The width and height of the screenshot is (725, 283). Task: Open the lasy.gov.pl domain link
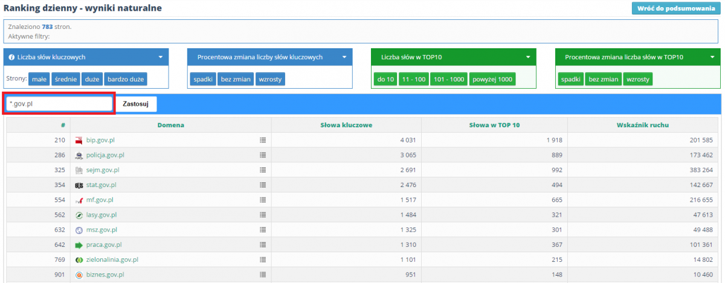[101, 215]
